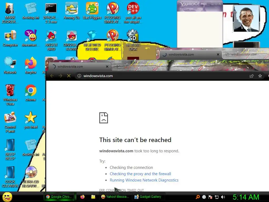This screenshot has width=269, height=202.
Task: Bookmark page with the star icon
Action: click(260, 76)
